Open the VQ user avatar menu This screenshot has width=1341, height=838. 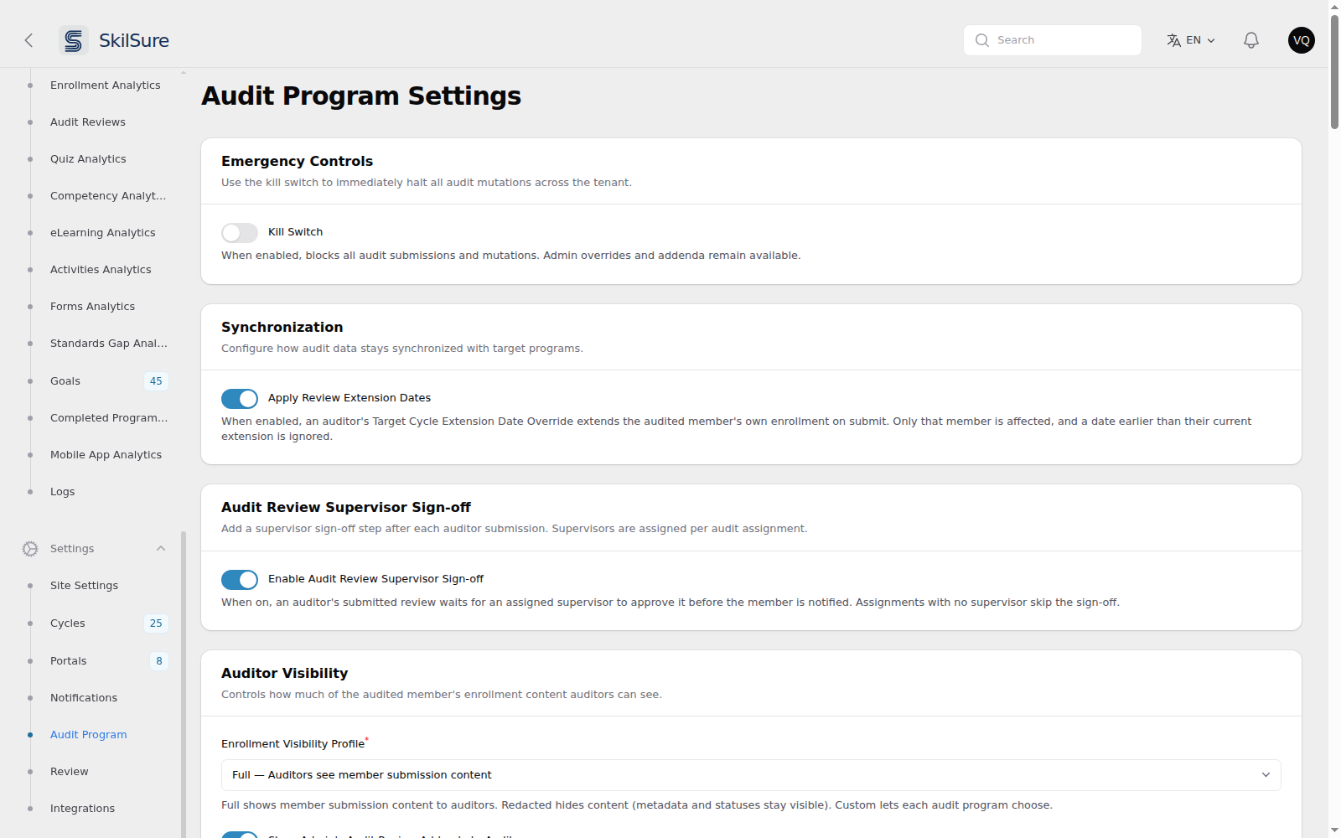click(x=1302, y=40)
